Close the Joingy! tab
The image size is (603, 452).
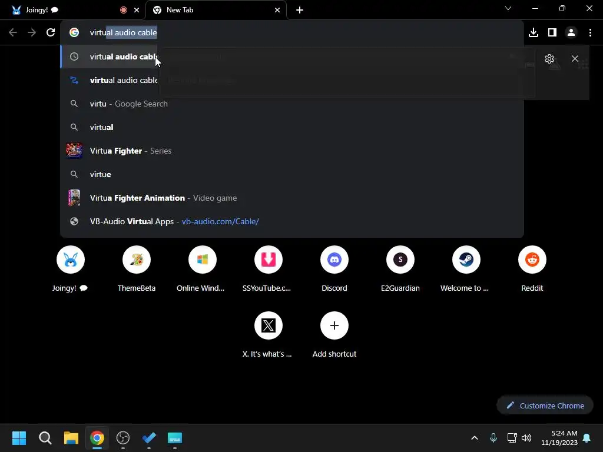137,11
